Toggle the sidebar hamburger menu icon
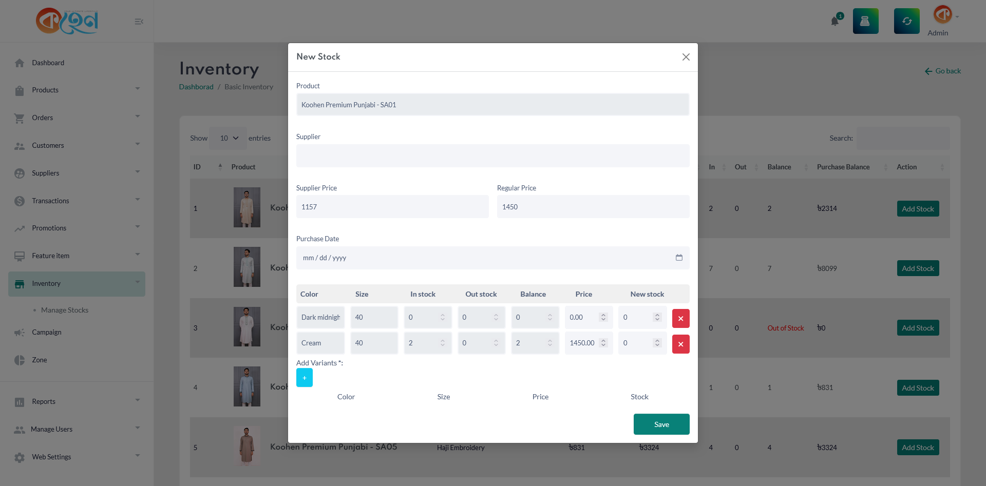This screenshot has height=486, width=986. point(139,22)
